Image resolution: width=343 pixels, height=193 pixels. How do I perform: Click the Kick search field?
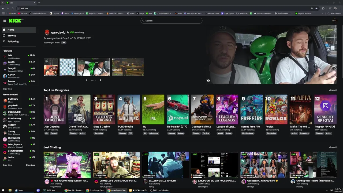(171, 21)
